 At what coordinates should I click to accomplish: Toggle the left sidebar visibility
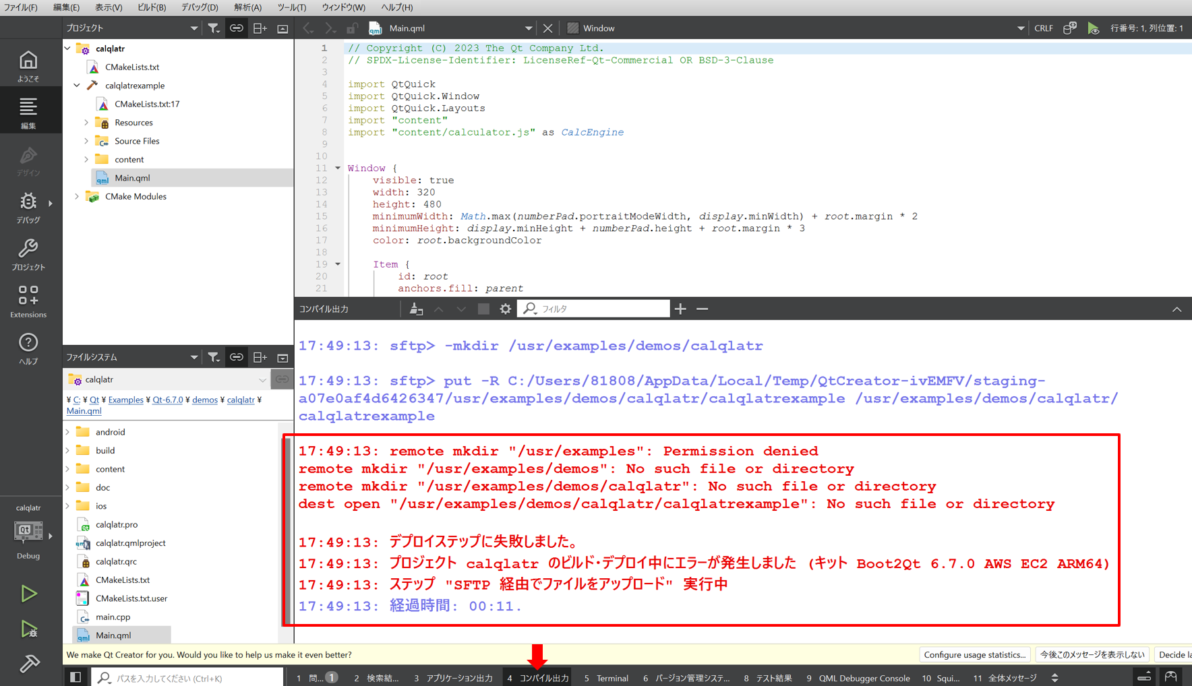(76, 677)
